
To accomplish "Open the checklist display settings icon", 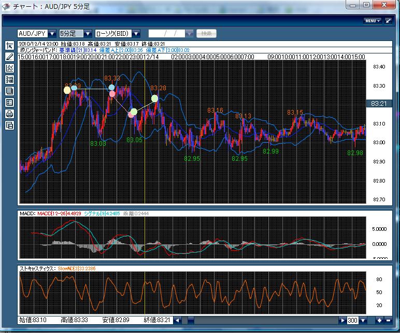I will (x=10, y=102).
